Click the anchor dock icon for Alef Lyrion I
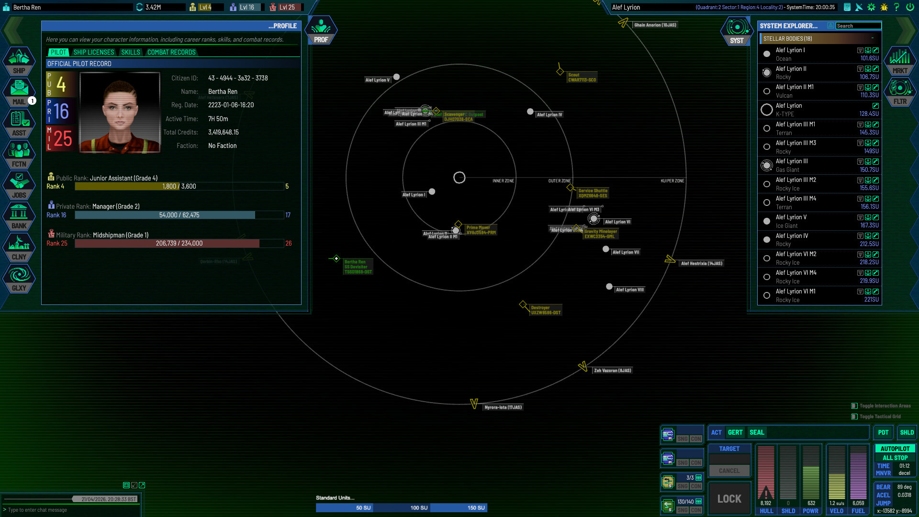The image size is (919, 517). tap(868, 50)
